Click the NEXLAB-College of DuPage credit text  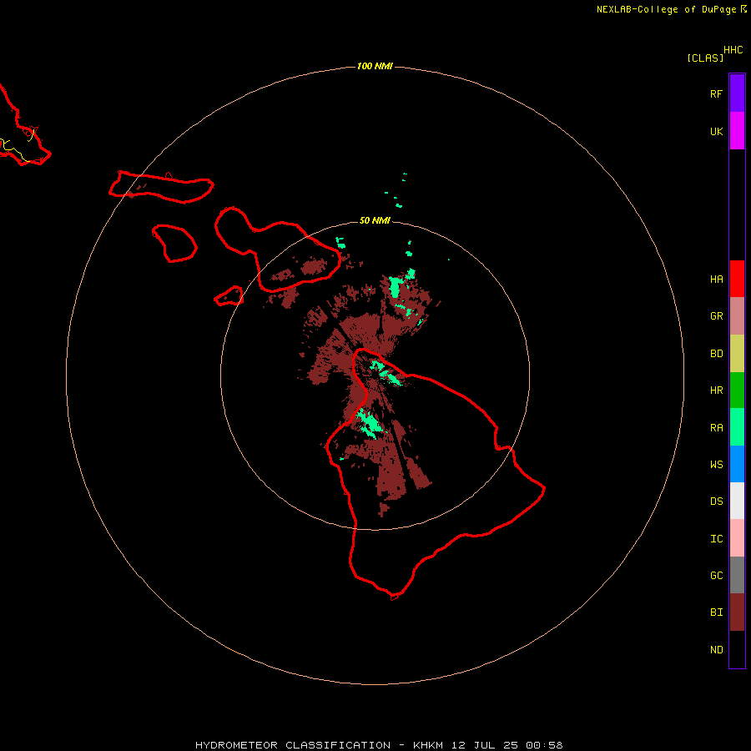(666, 9)
